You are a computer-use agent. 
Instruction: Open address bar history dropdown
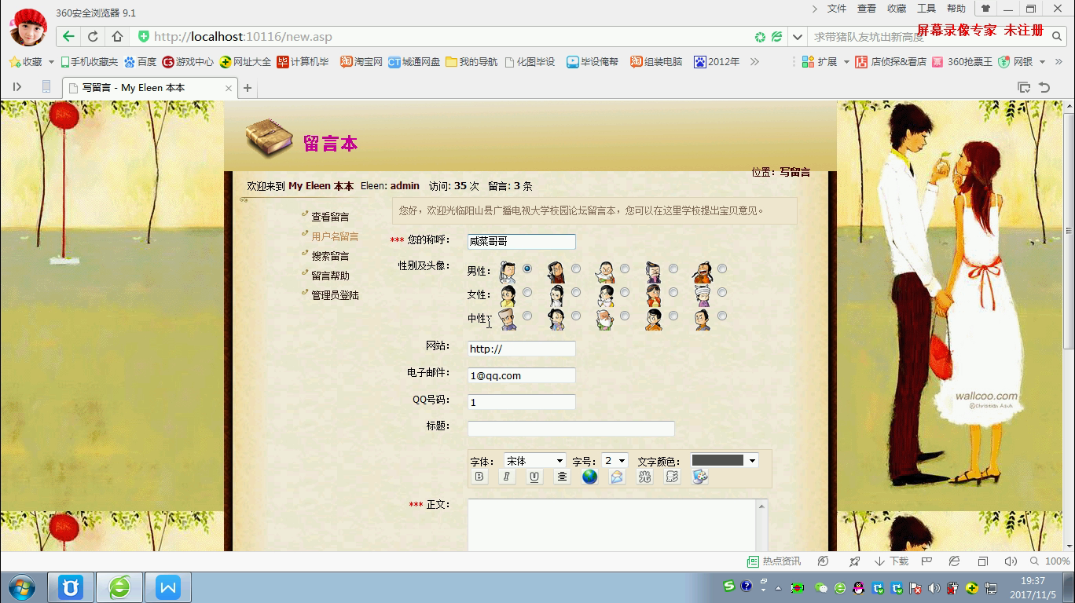click(798, 37)
